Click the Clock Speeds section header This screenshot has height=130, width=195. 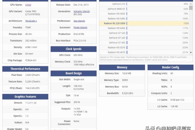73,49
